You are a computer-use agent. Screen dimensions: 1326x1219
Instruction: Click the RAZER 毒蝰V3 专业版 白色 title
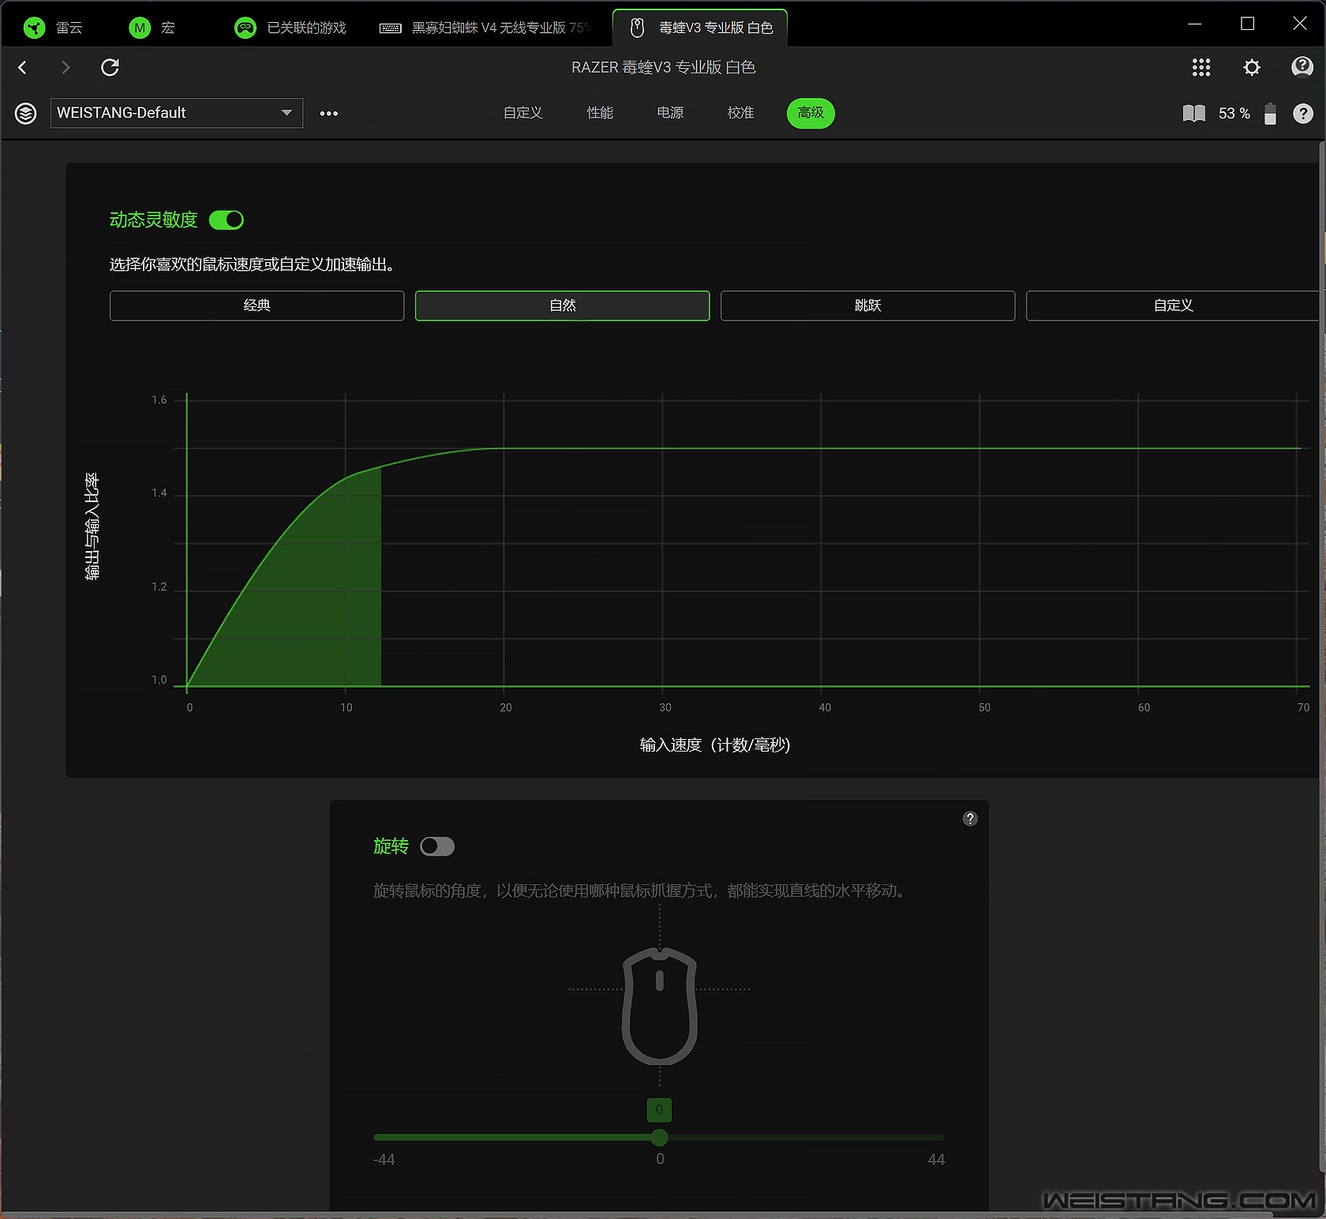pyautogui.click(x=663, y=67)
